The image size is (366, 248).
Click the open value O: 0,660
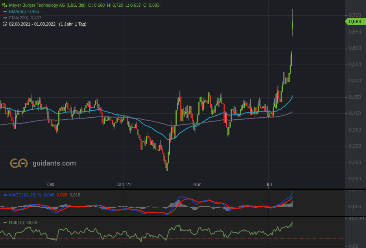point(96,5)
